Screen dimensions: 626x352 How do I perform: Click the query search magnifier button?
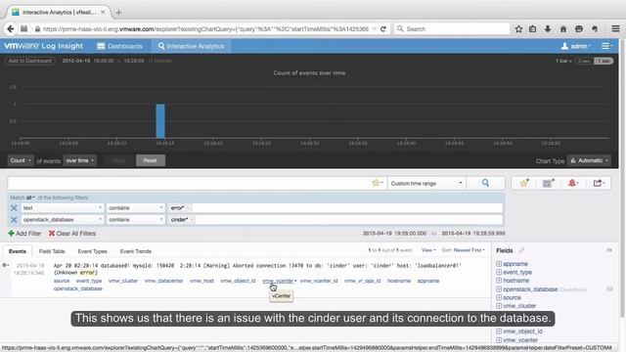(x=485, y=183)
